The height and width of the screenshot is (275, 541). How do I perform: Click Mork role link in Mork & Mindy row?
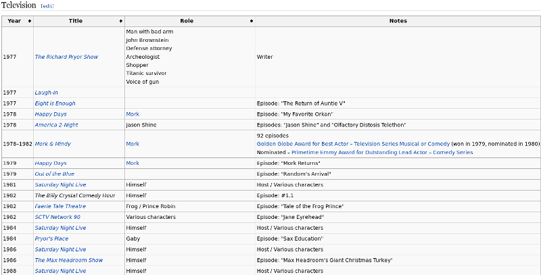[x=133, y=144]
